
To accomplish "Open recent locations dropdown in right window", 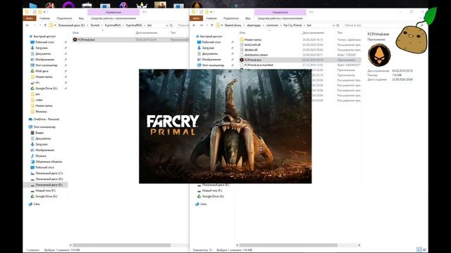I will [x=206, y=25].
